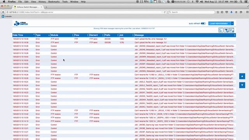Click the Local Administrator button
The width and height of the screenshot is (249, 140).
[x=219, y=23]
